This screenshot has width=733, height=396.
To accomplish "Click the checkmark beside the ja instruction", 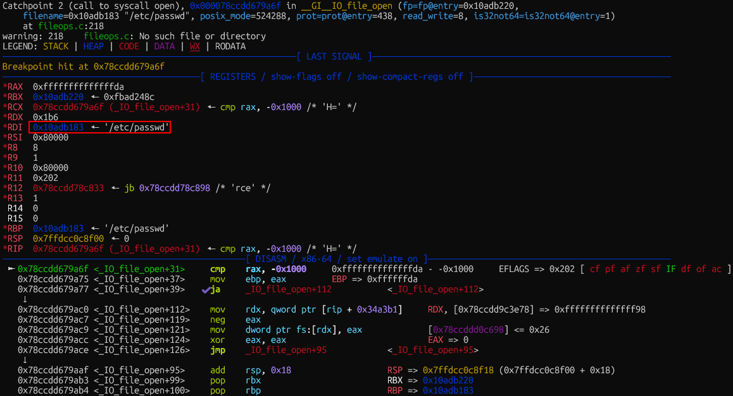I will click(206, 290).
